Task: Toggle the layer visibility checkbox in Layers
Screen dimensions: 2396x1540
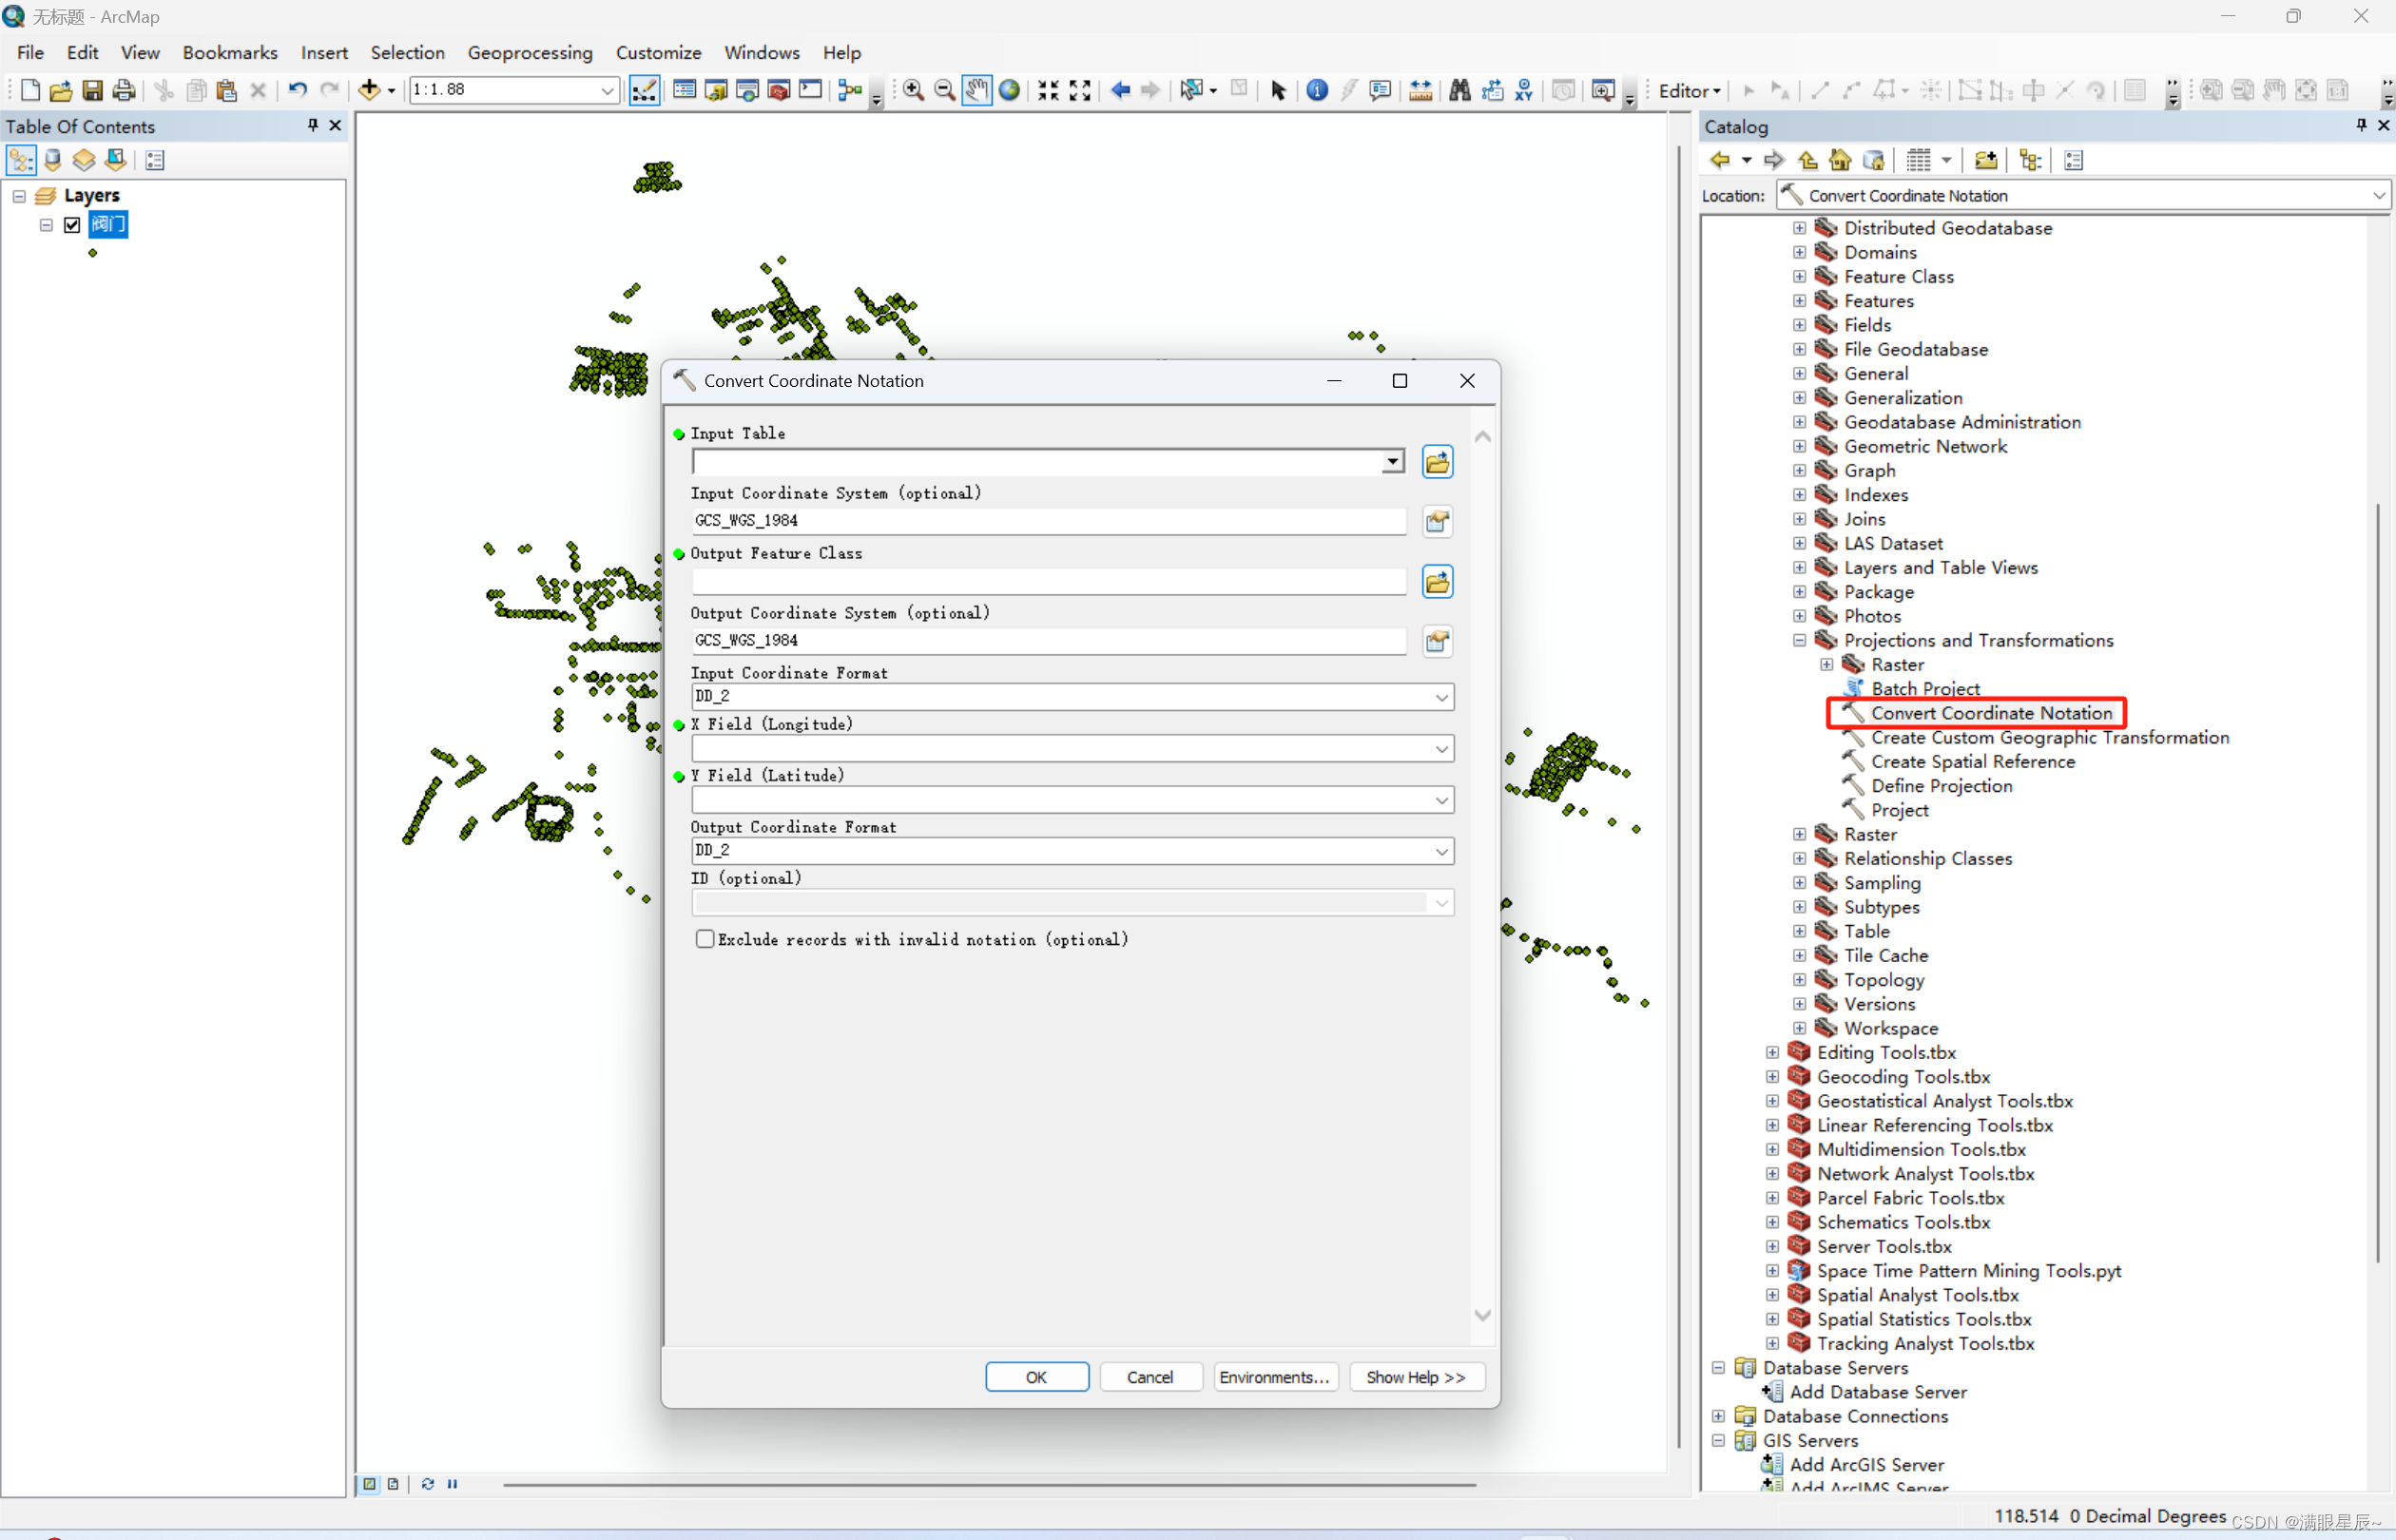Action: (72, 225)
